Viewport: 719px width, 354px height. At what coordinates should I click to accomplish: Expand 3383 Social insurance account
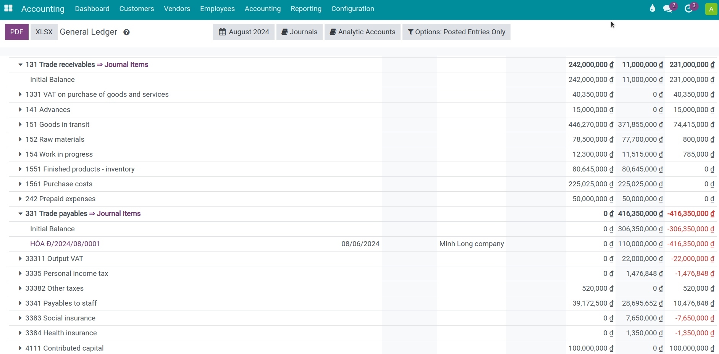coord(20,318)
